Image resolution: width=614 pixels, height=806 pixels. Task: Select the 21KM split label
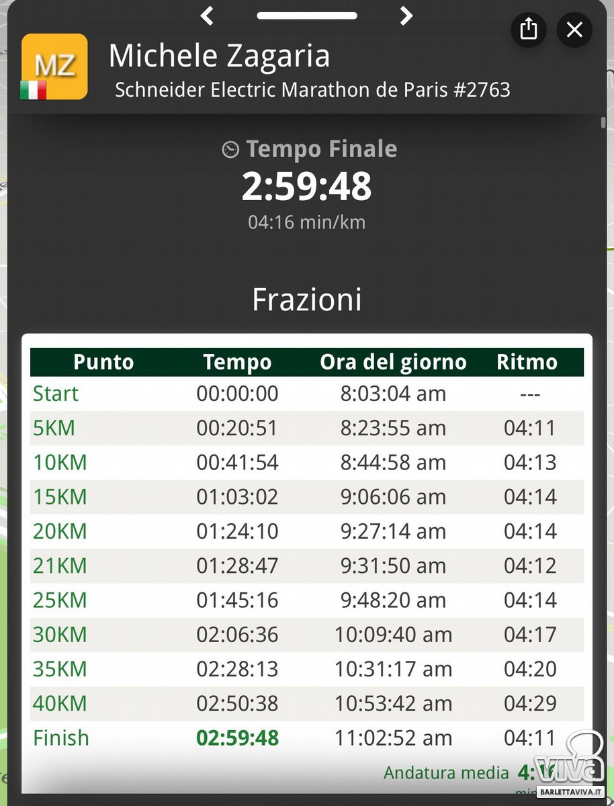(60, 566)
